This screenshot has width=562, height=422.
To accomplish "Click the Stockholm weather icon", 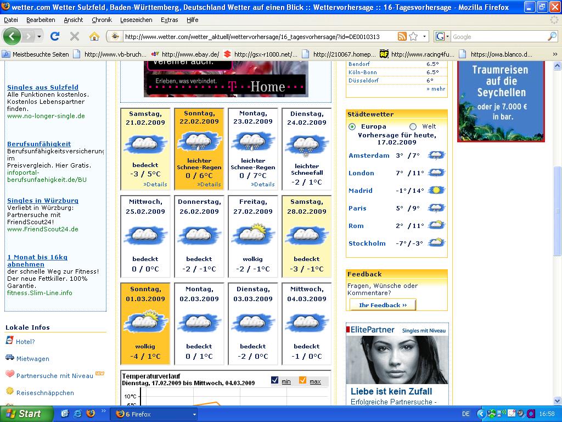I will click(x=436, y=242).
